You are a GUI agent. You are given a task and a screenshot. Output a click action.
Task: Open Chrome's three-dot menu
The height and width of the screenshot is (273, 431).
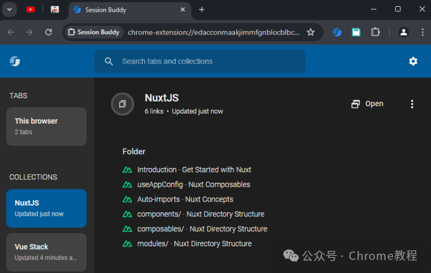(x=422, y=32)
